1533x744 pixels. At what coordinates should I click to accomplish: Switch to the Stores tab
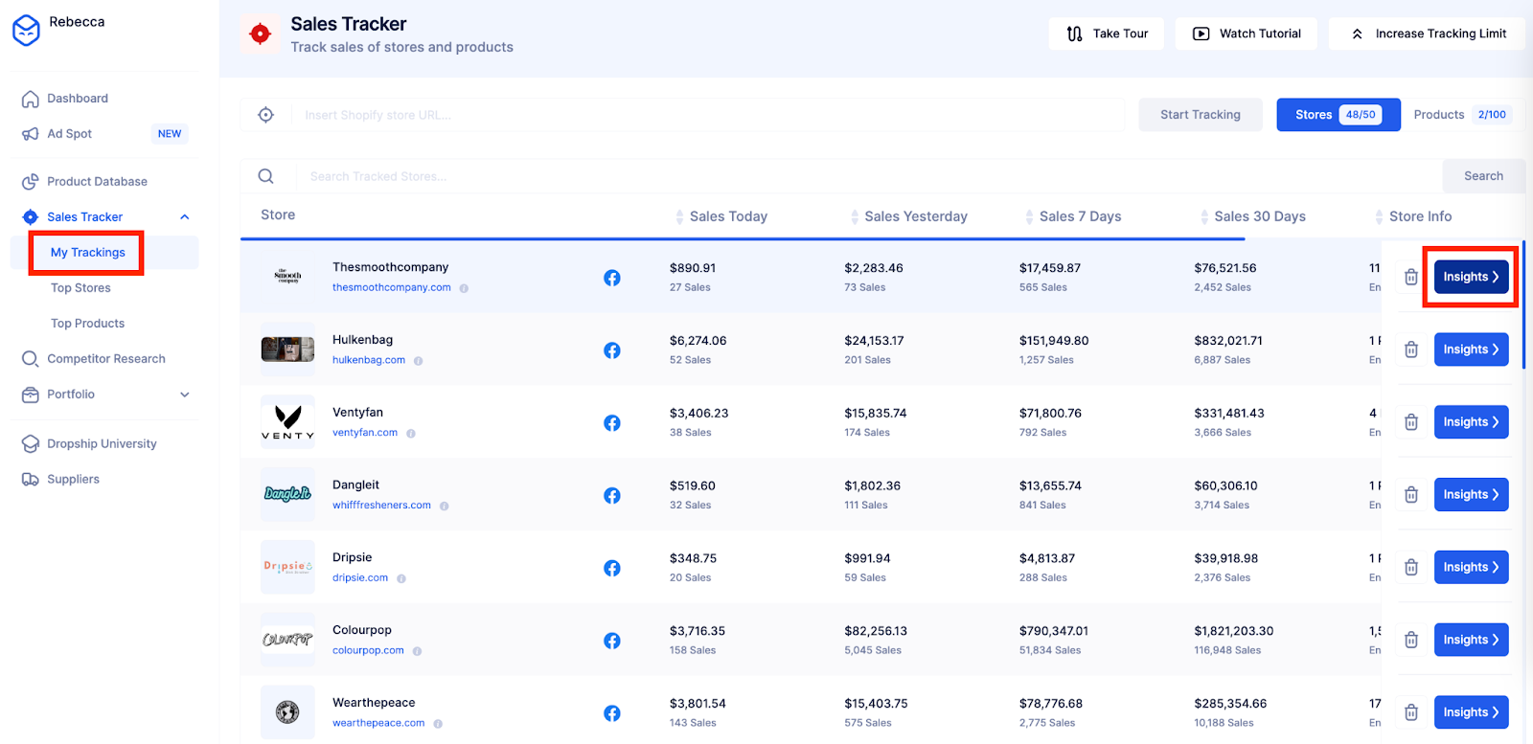click(x=1339, y=115)
